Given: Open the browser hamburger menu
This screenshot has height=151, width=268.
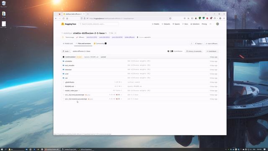Looking at the screenshot, I should coord(224,18).
